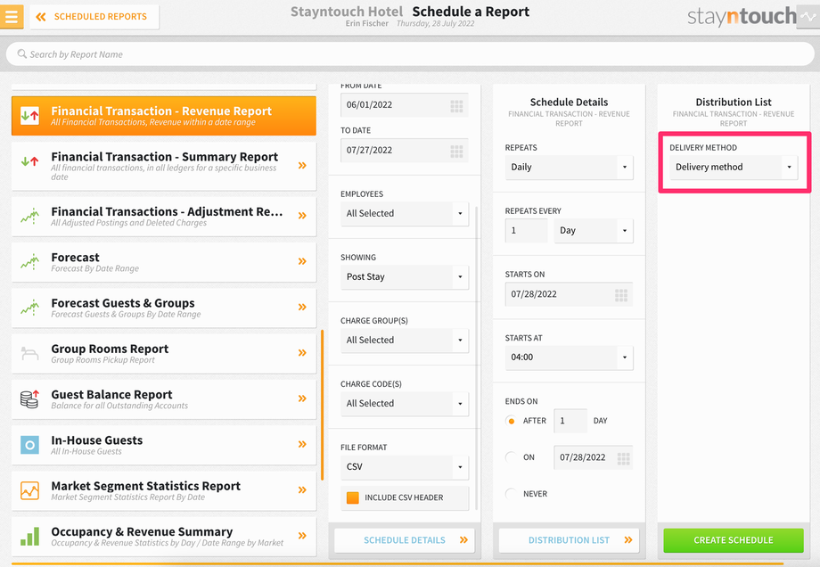Viewport: 820px width, 567px height.
Task: Select the Ends On After radio button
Action: click(511, 421)
